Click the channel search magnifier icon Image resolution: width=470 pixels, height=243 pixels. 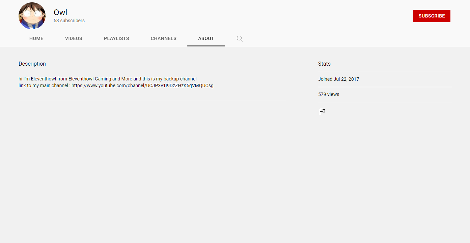click(240, 38)
